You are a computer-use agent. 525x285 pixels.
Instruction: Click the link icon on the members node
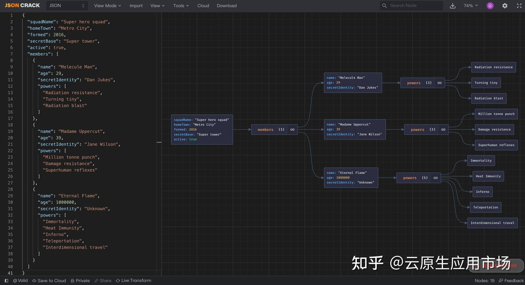[292, 129]
